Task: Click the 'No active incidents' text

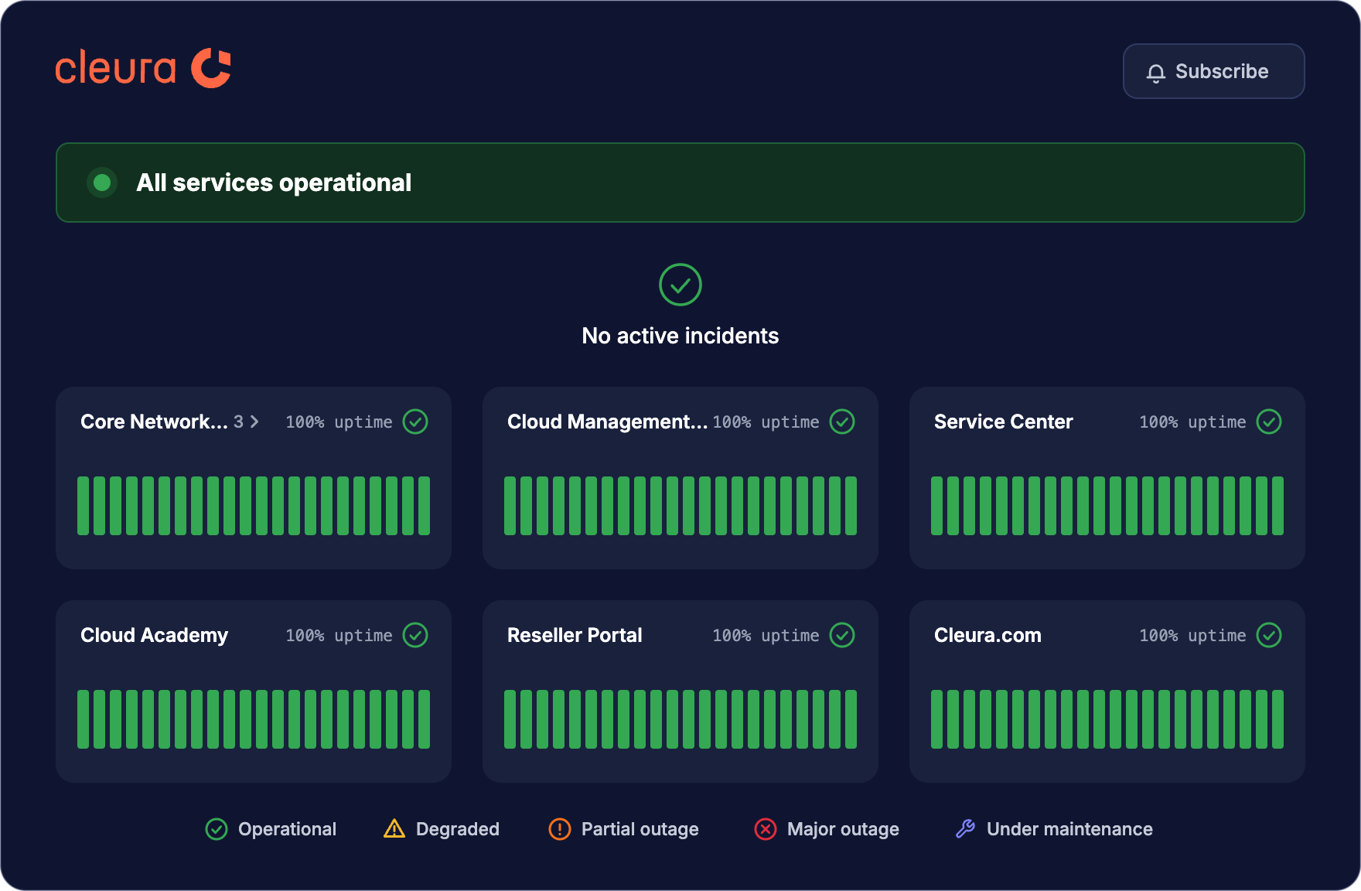Action: (x=680, y=336)
